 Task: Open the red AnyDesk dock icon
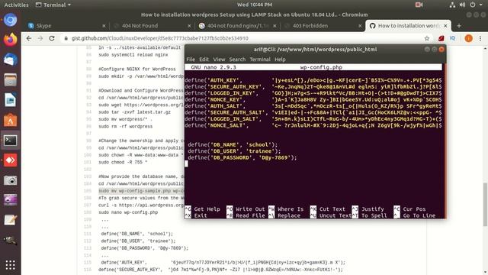[x=10, y=160]
